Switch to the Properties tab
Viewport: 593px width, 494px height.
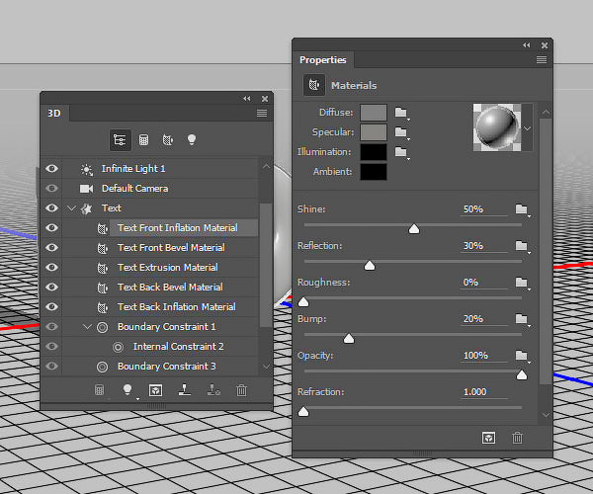click(x=323, y=59)
